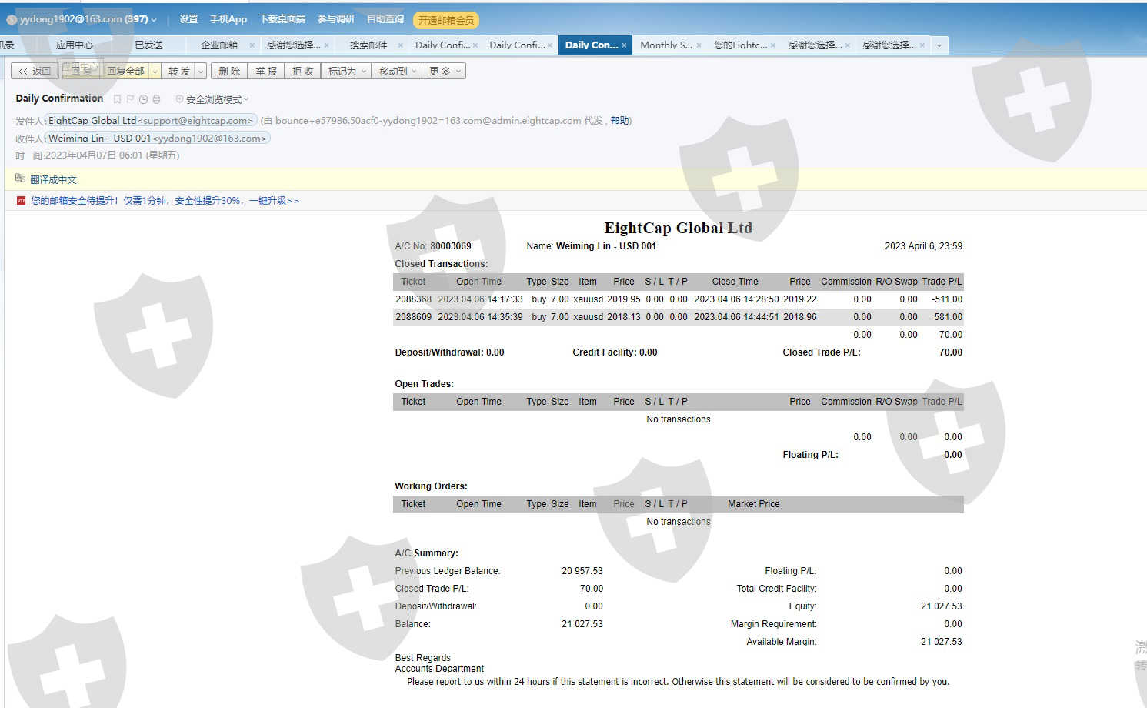1147x708 pixels.
Task: Click the clock reminder icon beside subject
Action: coord(143,99)
